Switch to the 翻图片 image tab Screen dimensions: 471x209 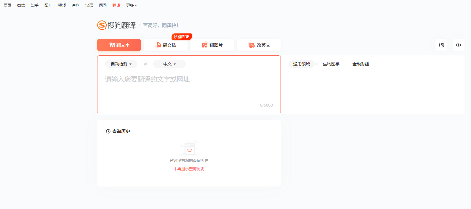click(212, 45)
